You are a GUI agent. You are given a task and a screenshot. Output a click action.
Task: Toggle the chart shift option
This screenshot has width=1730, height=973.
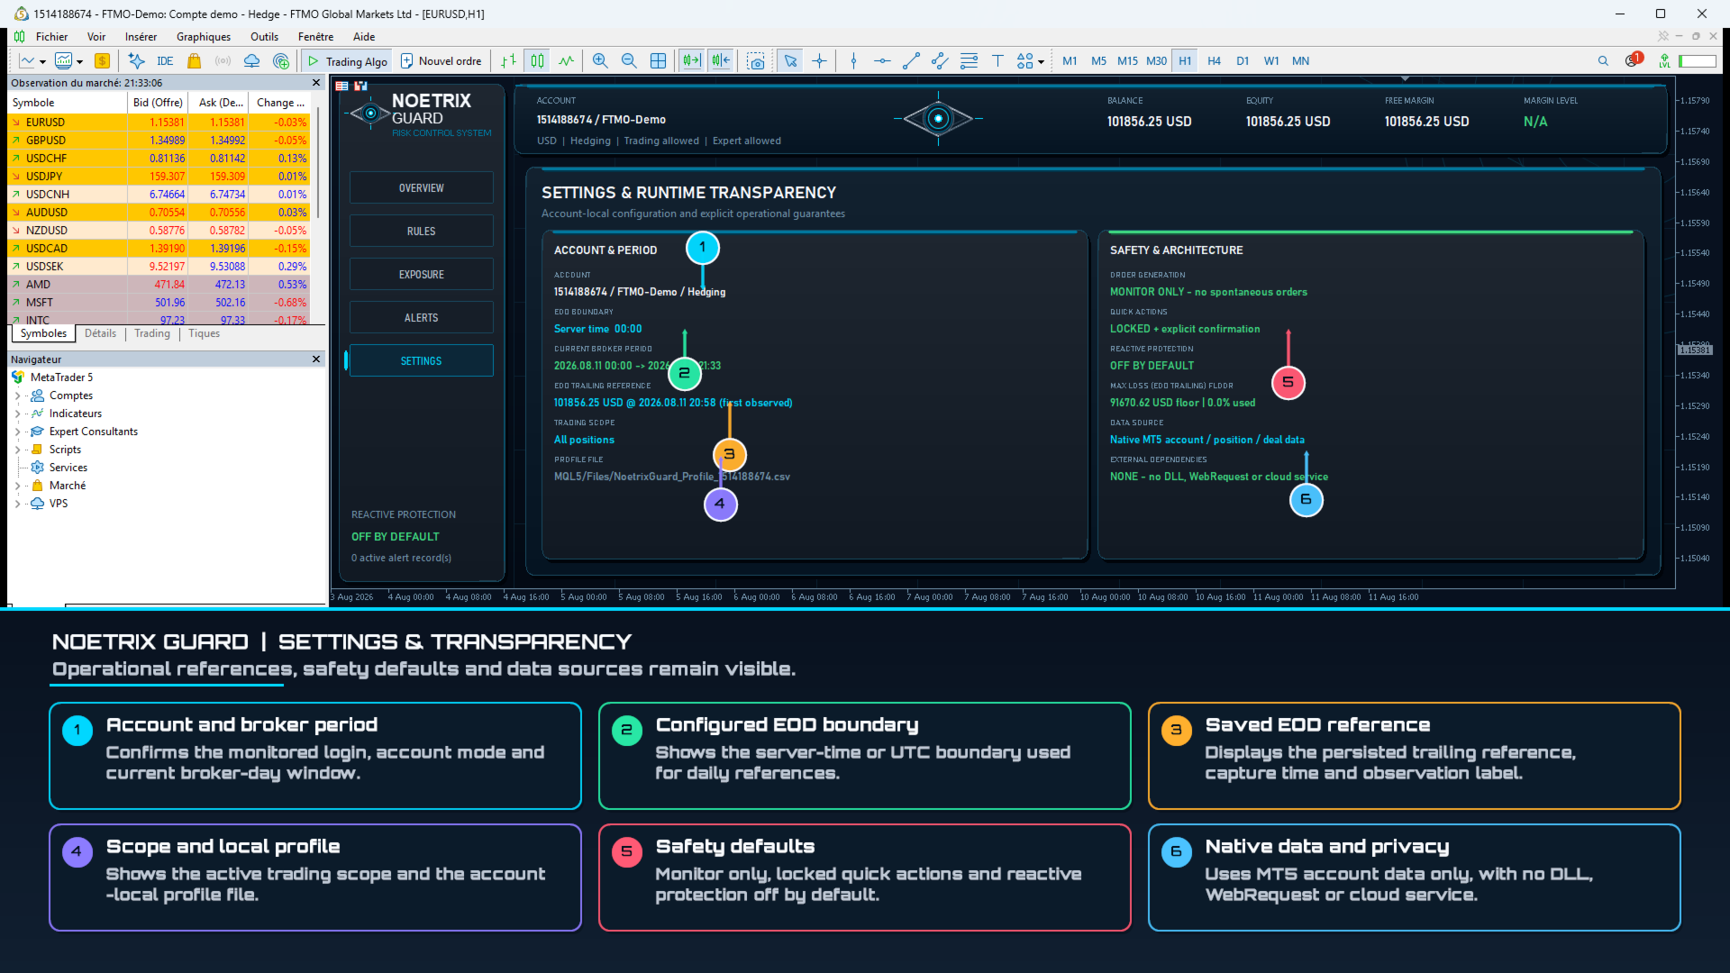click(x=721, y=61)
